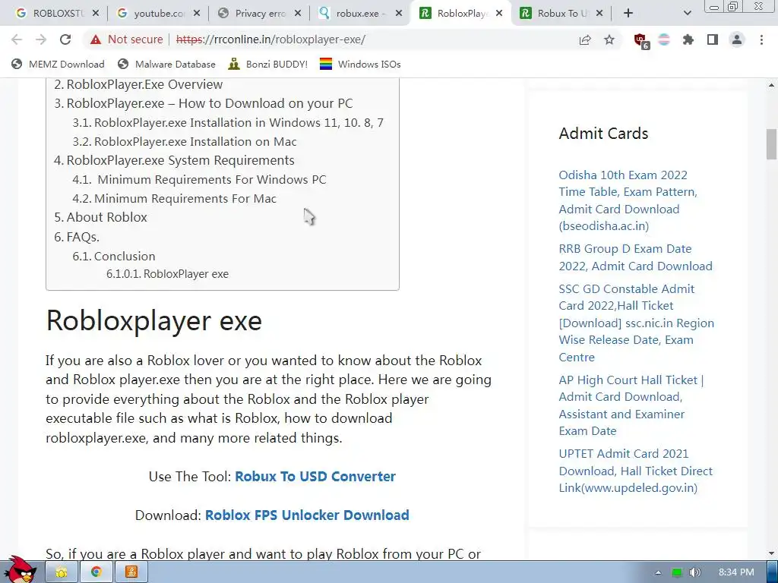The width and height of the screenshot is (778, 583).
Task: Click the page vertical scrollbar thumb
Action: tap(772, 143)
